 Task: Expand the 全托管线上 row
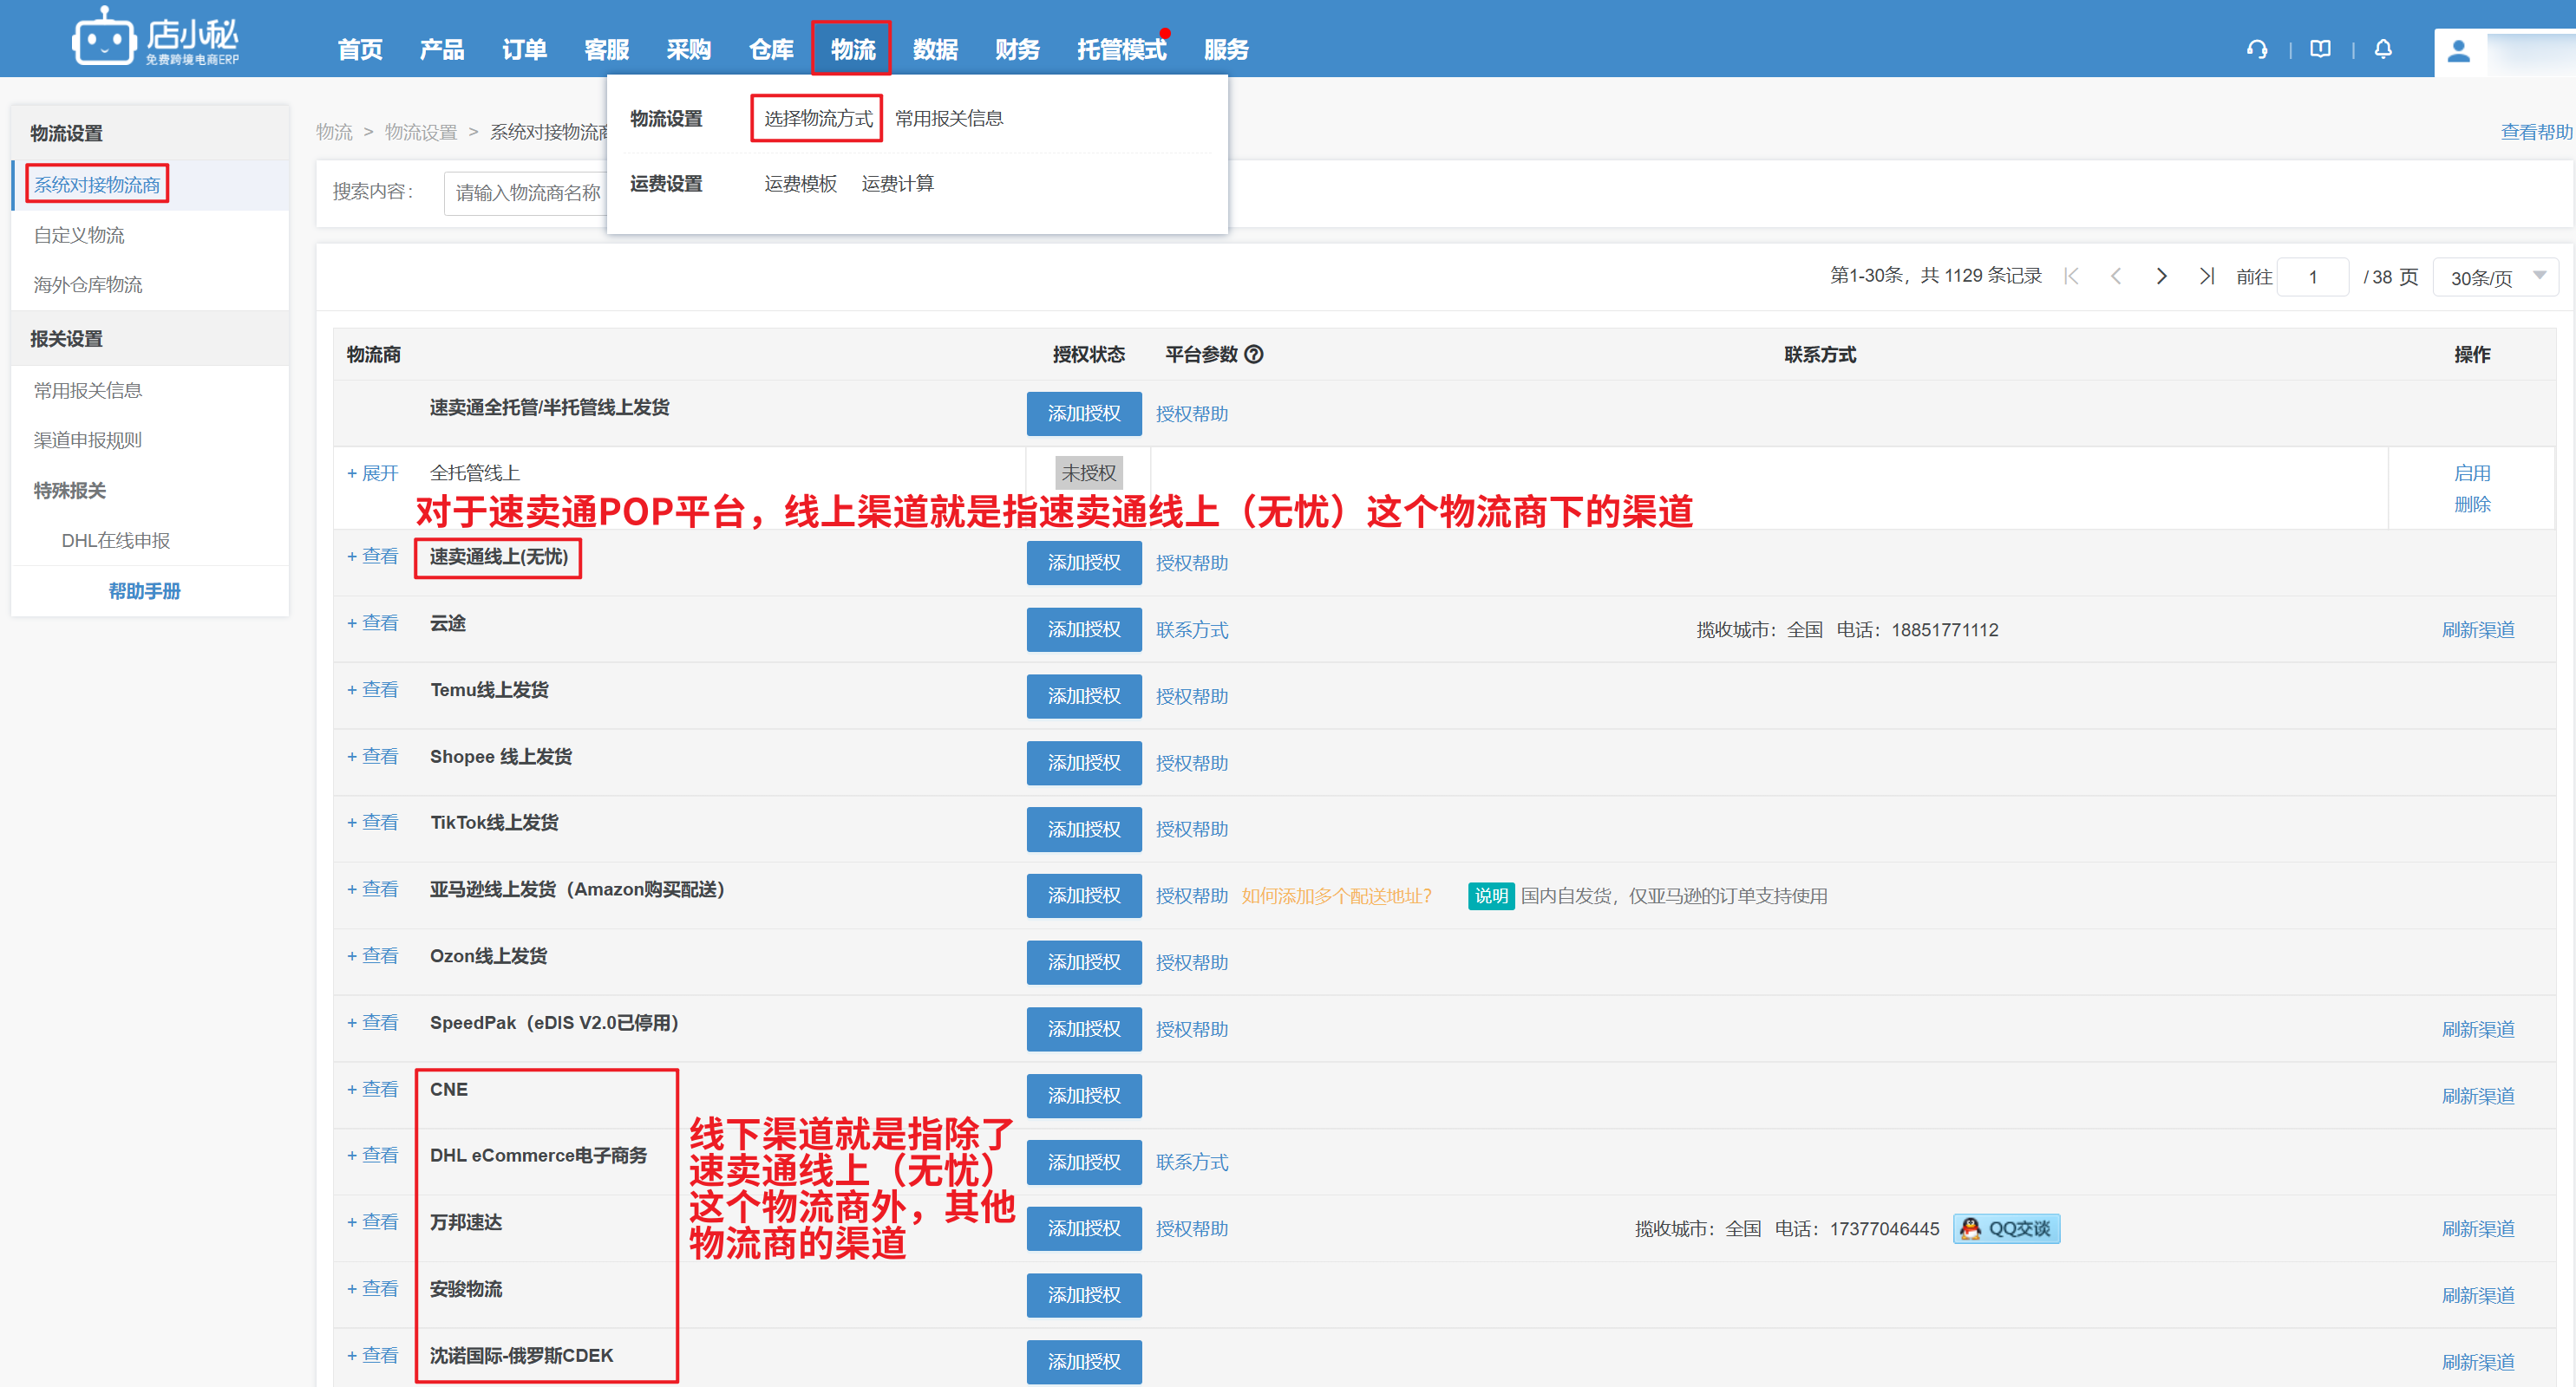(372, 472)
